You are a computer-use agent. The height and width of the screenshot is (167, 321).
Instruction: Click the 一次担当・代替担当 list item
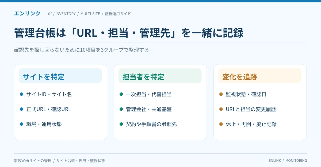(x=149, y=94)
